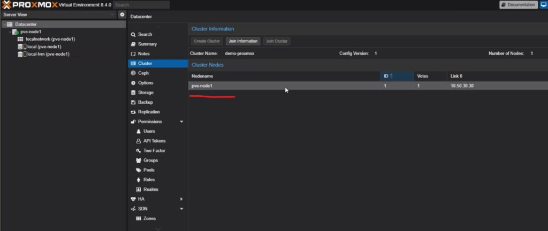The height and width of the screenshot is (231, 548).
Task: Click the monitor icon in top right
Action: tap(543, 5)
